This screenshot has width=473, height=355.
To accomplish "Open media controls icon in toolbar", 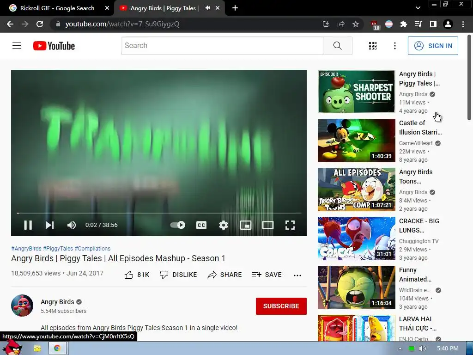I will [418, 24].
